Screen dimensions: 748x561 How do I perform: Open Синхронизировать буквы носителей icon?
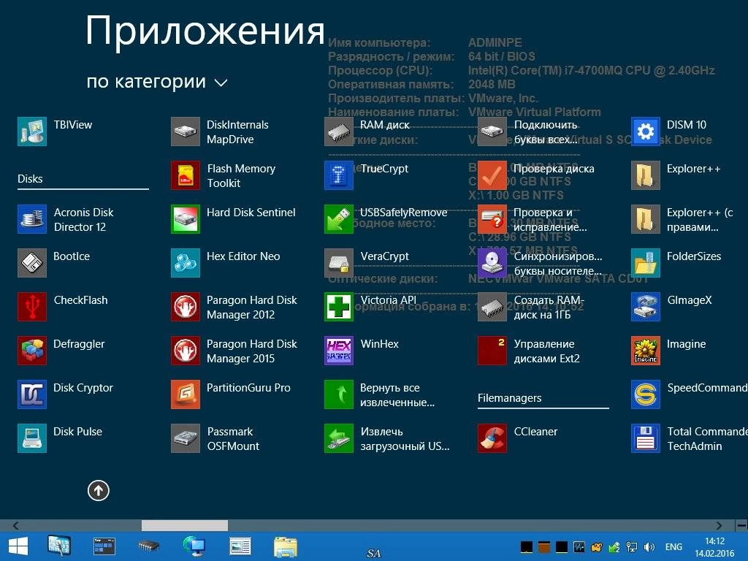point(492,263)
